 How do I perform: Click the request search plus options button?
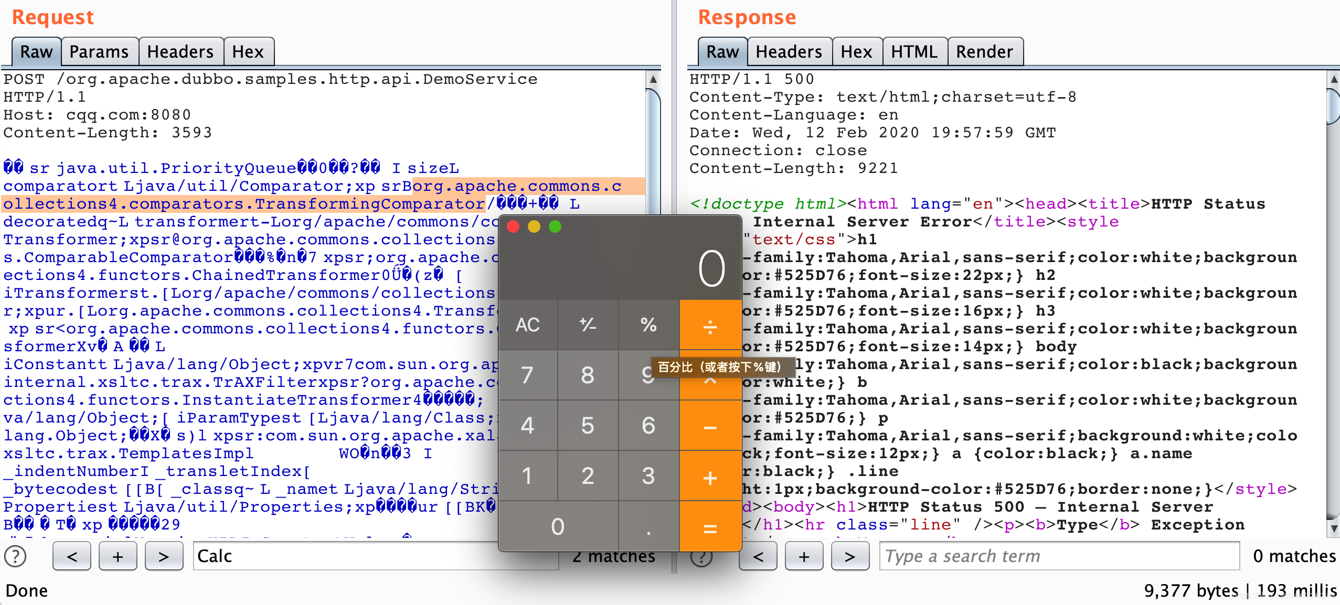click(118, 556)
